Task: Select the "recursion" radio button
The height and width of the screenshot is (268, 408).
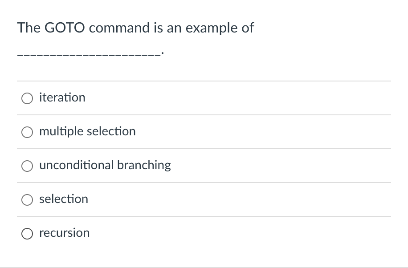Action: [27, 234]
